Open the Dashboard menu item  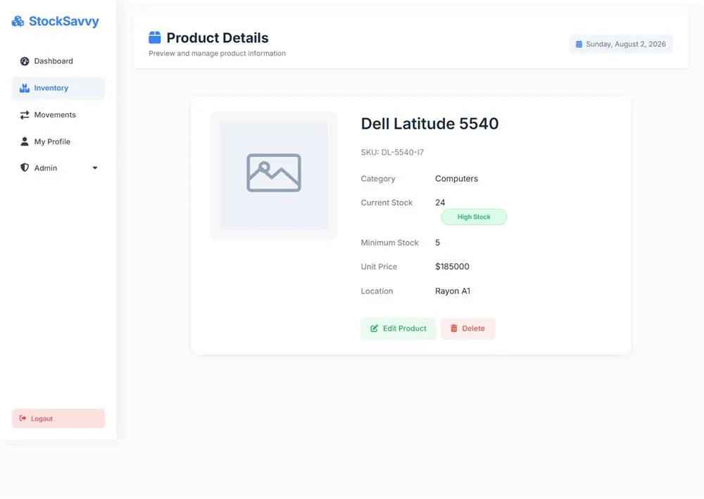point(58,61)
